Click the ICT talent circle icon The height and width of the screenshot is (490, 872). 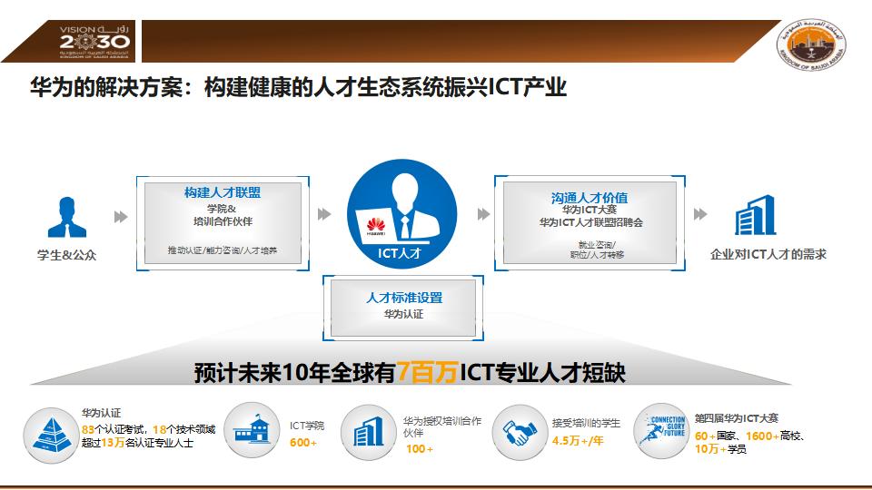(402, 214)
